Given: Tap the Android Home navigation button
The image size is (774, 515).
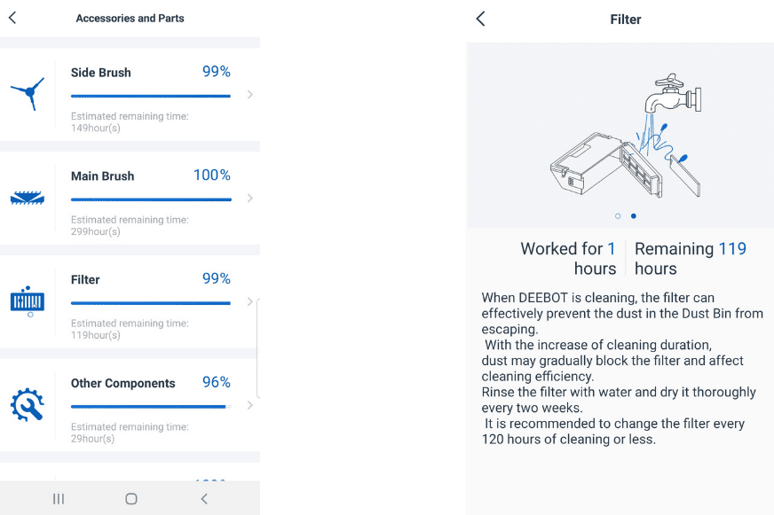Looking at the screenshot, I should tap(130, 499).
